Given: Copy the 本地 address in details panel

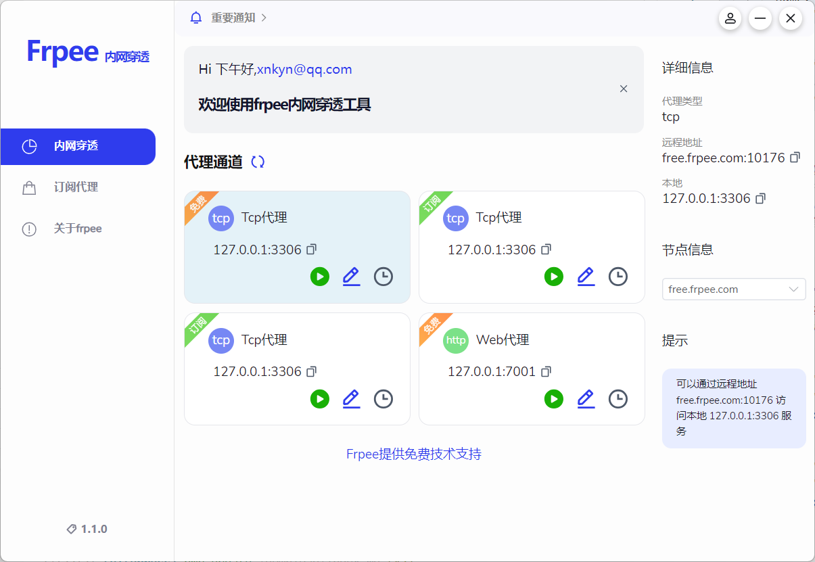Looking at the screenshot, I should coord(761,198).
